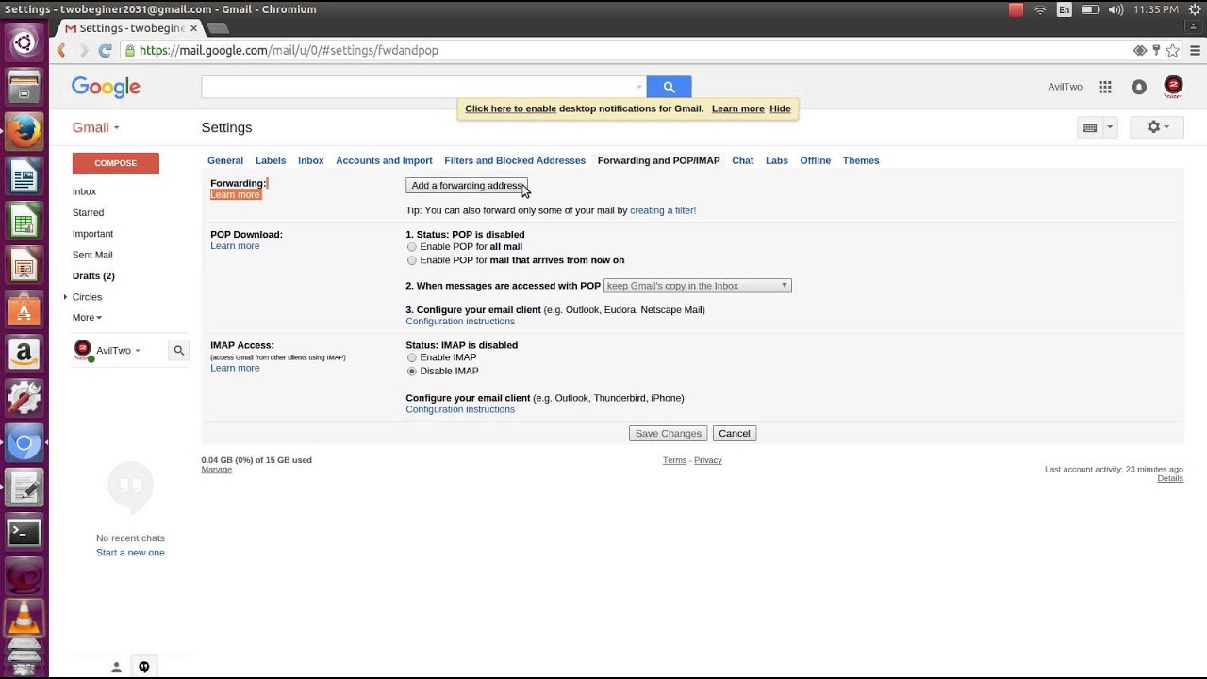Open Ubuntu Software Center from the dock
1207x679 pixels.
24,310
